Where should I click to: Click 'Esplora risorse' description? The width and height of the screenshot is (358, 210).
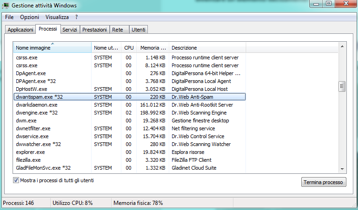click(x=188, y=152)
